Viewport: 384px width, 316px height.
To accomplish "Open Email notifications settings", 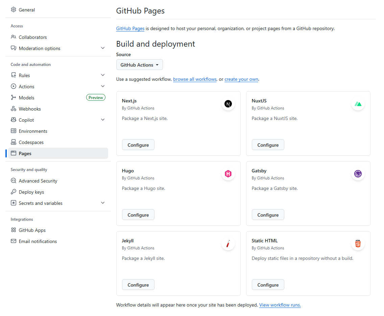I will [58, 241].
